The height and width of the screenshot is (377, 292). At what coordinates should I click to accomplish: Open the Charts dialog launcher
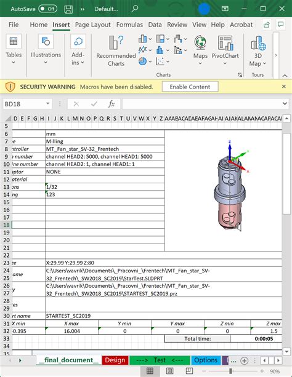240,75
